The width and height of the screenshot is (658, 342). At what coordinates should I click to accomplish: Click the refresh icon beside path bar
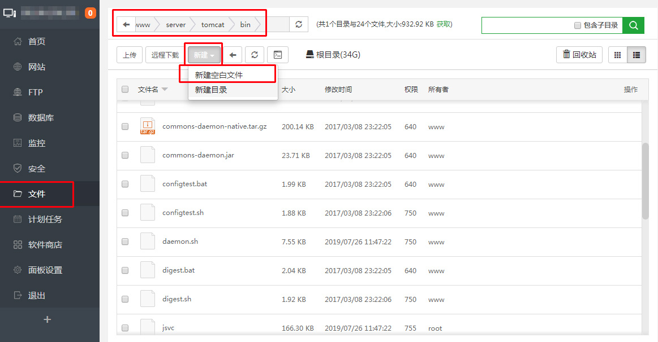(x=298, y=25)
